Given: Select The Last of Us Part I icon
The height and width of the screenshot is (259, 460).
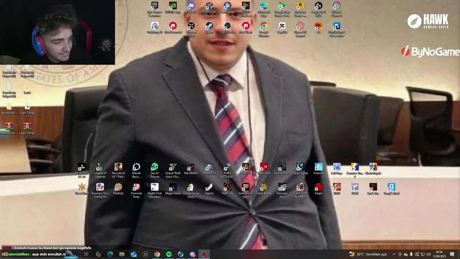Looking at the screenshot, I should coord(118,171).
